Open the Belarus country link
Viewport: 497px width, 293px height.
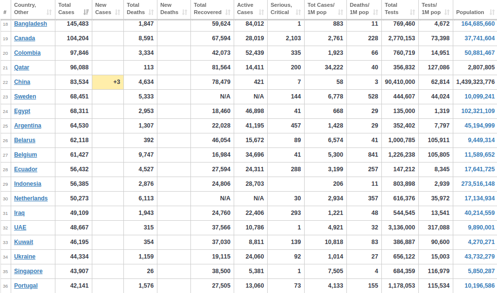(25, 140)
